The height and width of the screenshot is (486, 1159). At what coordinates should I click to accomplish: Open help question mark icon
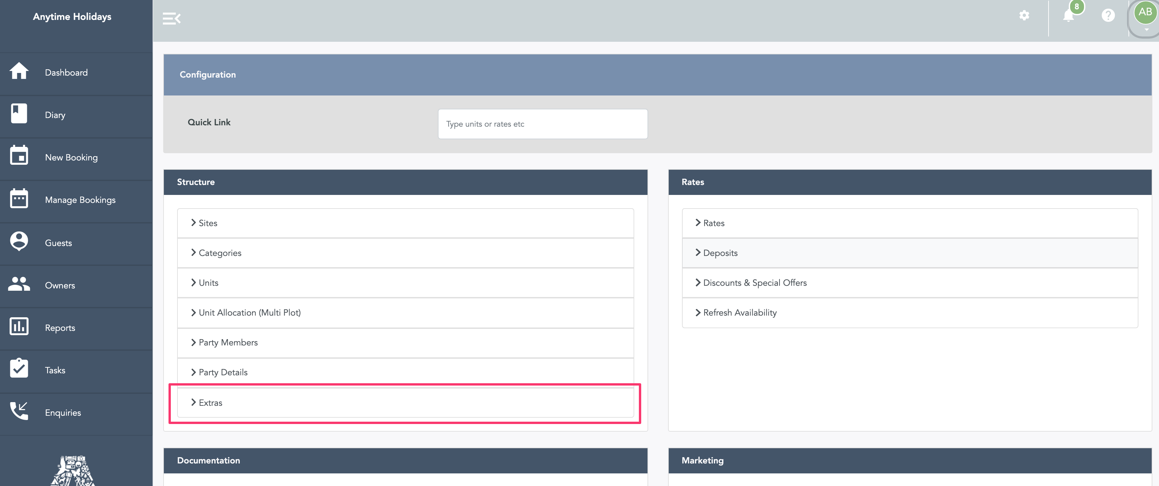point(1108,16)
